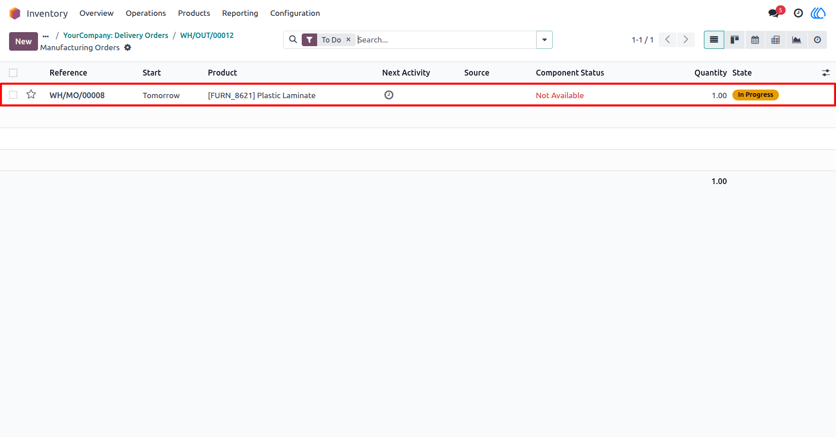Click the New button
The height and width of the screenshot is (437, 836).
tap(24, 41)
